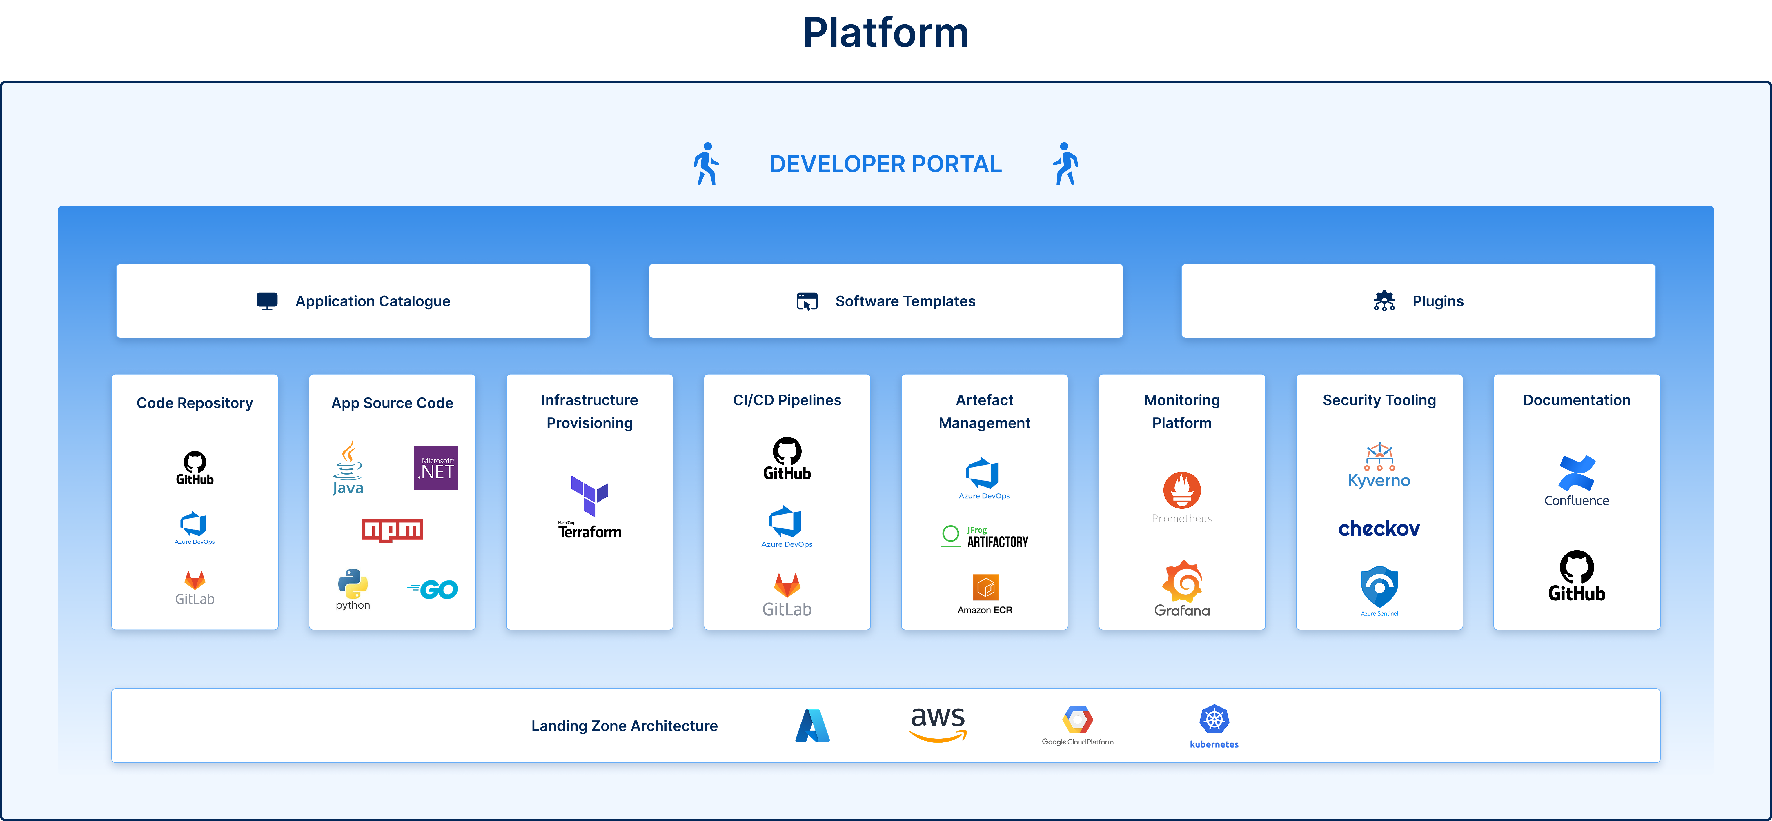
Task: Select the npm logo in App Source Code
Action: pyautogui.click(x=392, y=530)
